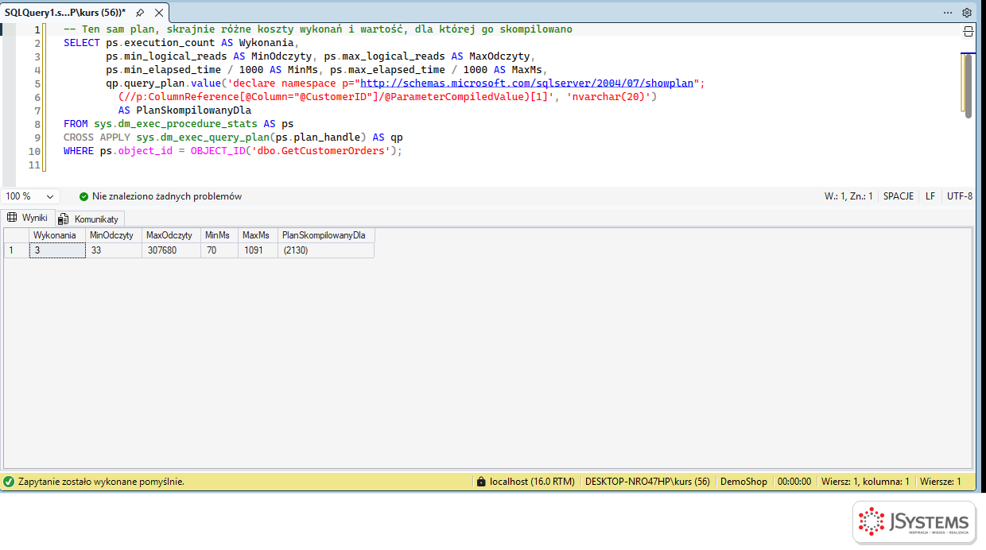Click the split editor handle icon
986x550 pixels.
tap(968, 31)
